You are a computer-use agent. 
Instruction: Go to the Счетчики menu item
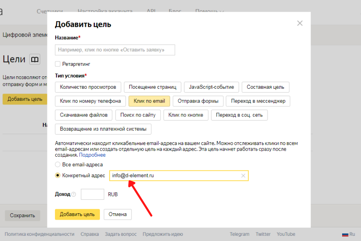click(50, 11)
